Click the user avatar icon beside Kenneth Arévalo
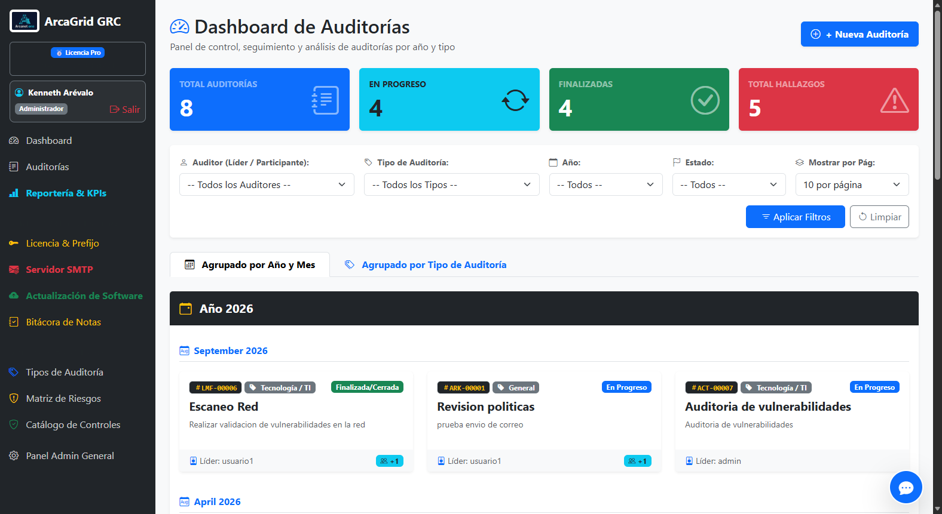The height and width of the screenshot is (514, 942). (x=19, y=93)
